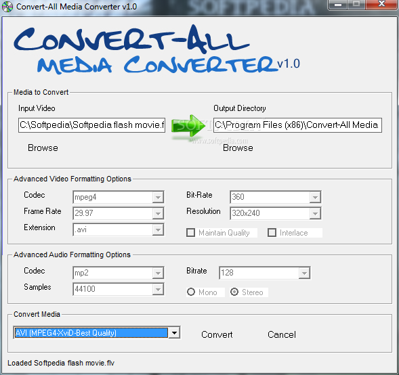The height and width of the screenshot is (375, 399).
Task: Click the 'Output Directory' label
Action: (239, 108)
